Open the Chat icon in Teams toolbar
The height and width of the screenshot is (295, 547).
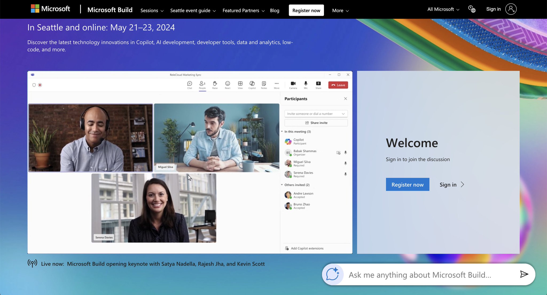[x=190, y=85]
